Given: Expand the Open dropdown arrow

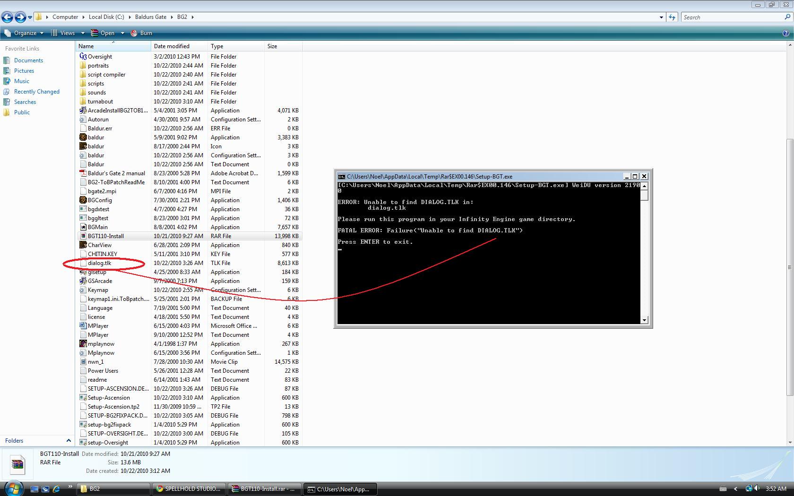Looking at the screenshot, I should click(122, 33).
